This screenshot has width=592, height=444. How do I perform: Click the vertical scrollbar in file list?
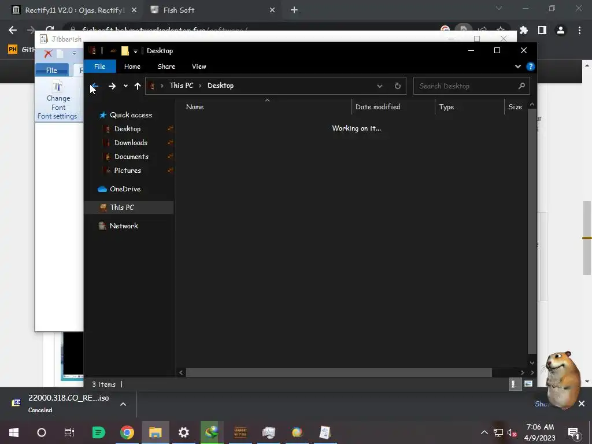click(532, 231)
